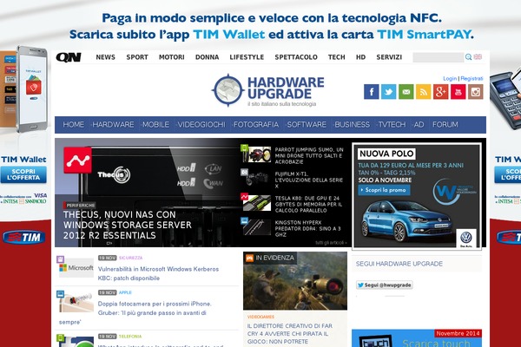Switch to English via UK flag icon
The image size is (521, 347).
point(478,56)
